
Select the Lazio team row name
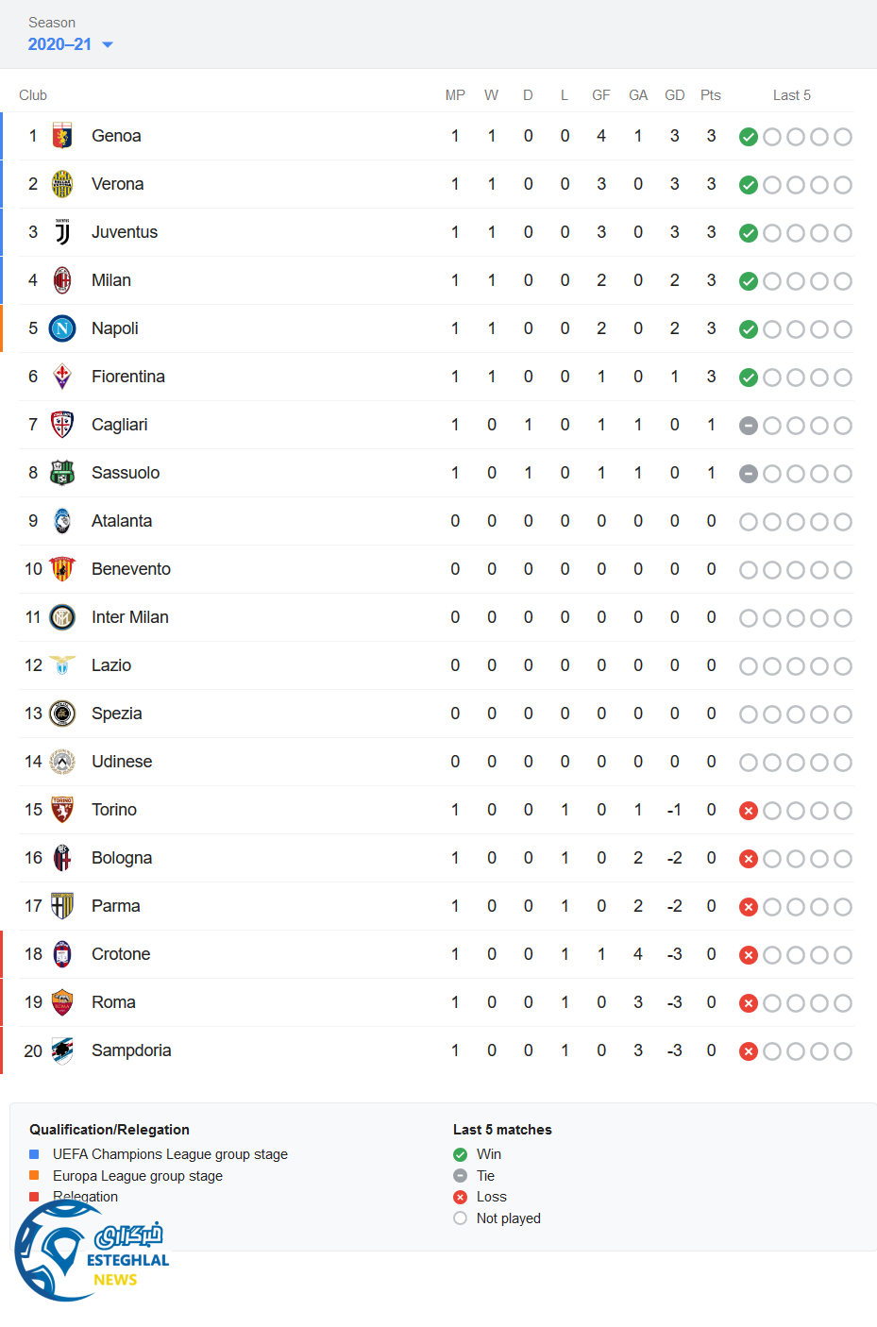tap(110, 665)
